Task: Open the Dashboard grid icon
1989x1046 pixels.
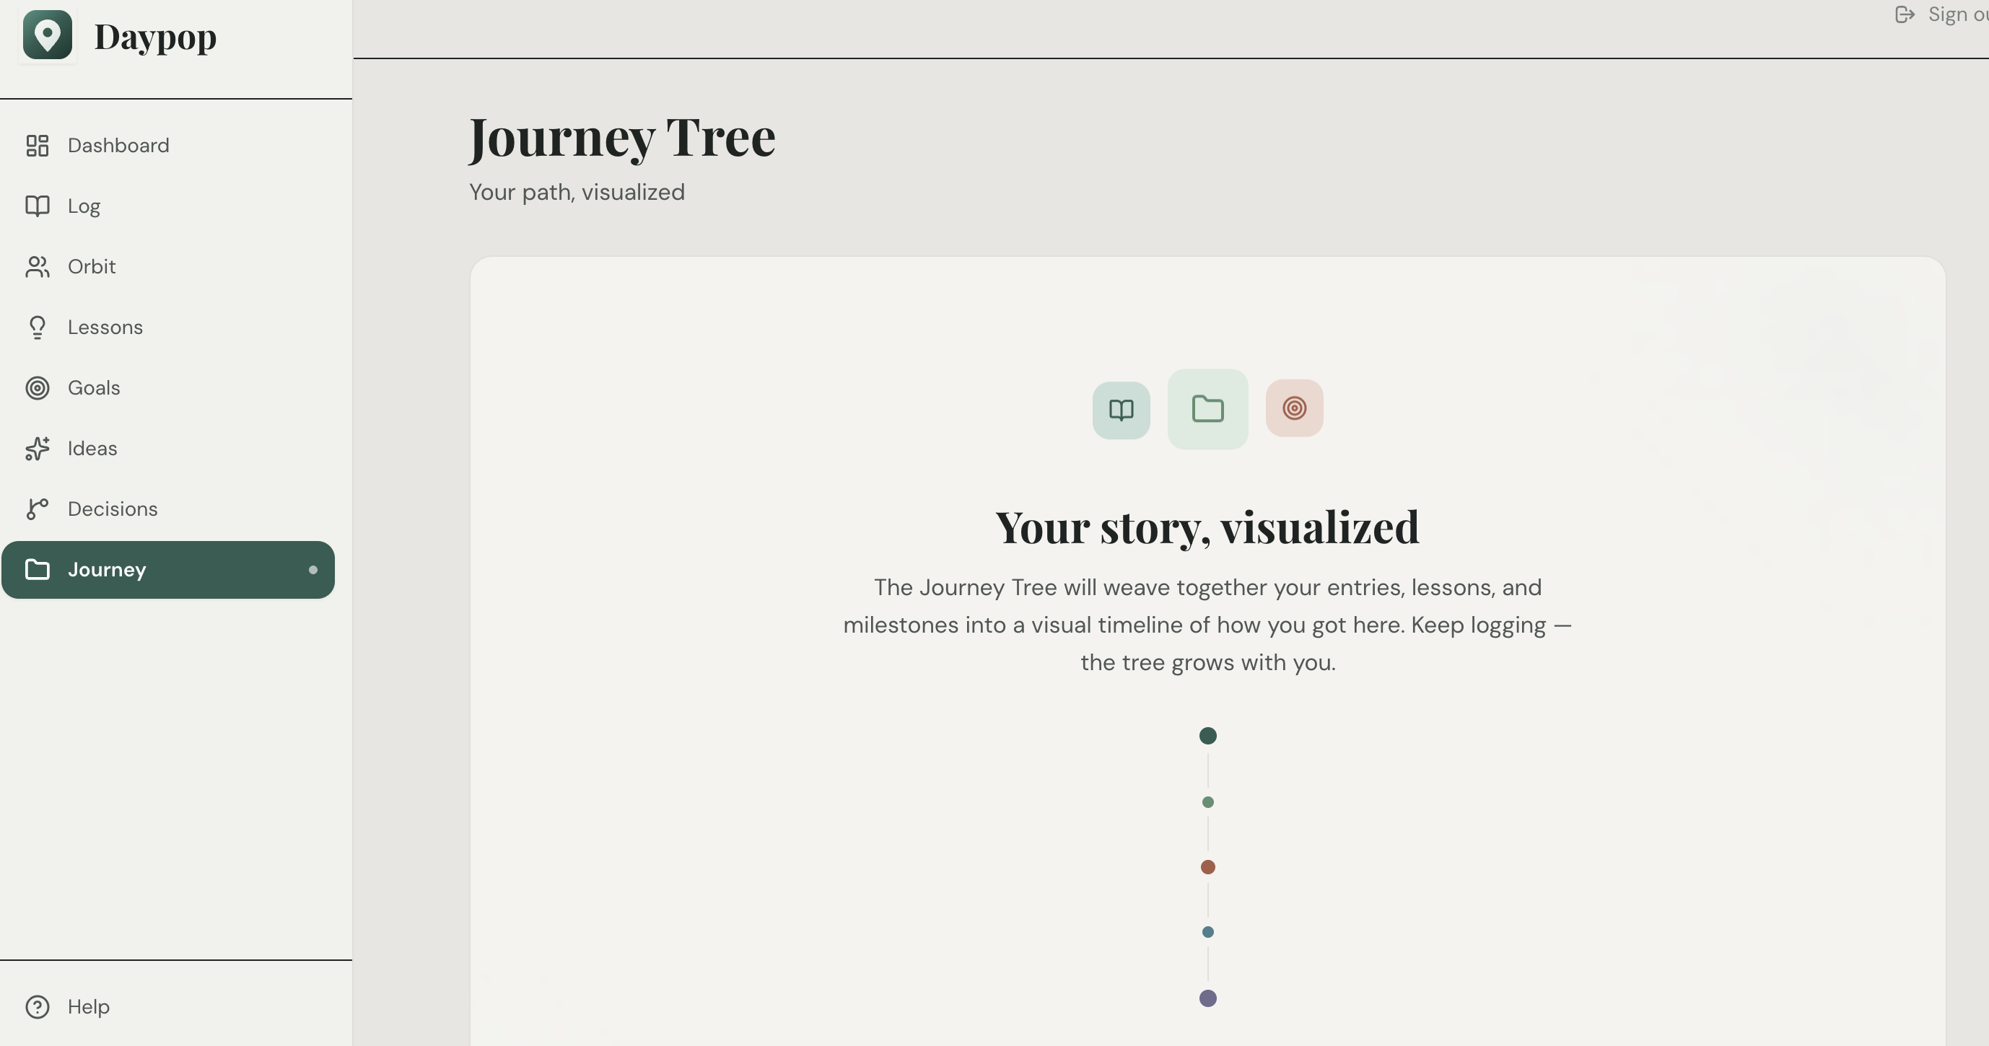Action: click(37, 145)
